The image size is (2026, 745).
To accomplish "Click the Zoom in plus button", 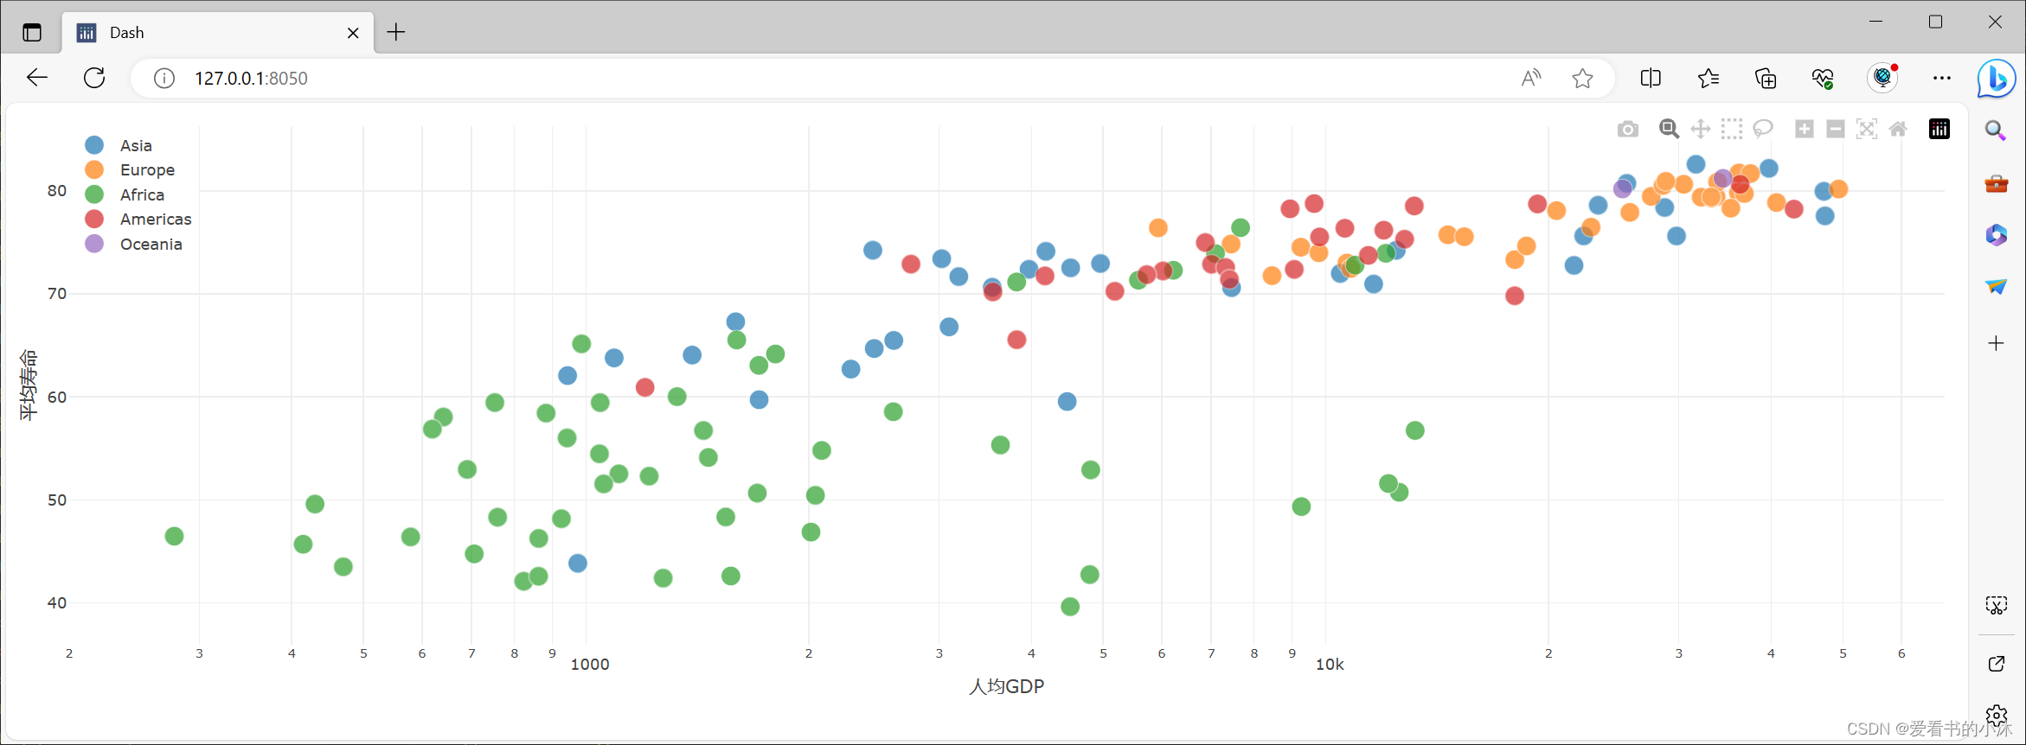I will click(x=1804, y=130).
